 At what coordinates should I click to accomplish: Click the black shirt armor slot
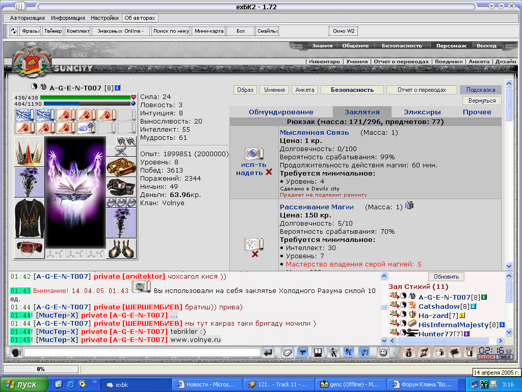pyautogui.click(x=29, y=217)
